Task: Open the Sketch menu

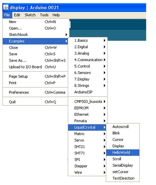Action: (30, 15)
